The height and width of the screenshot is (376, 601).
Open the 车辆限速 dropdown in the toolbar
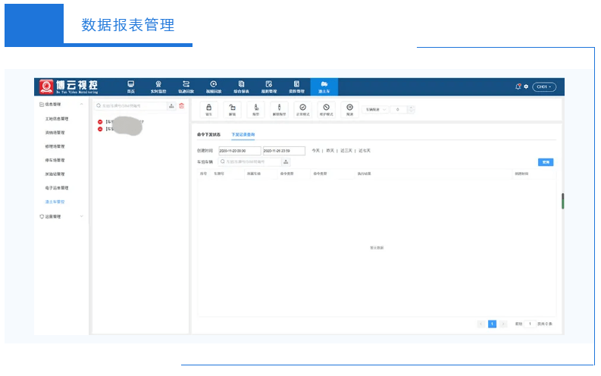tap(375, 110)
